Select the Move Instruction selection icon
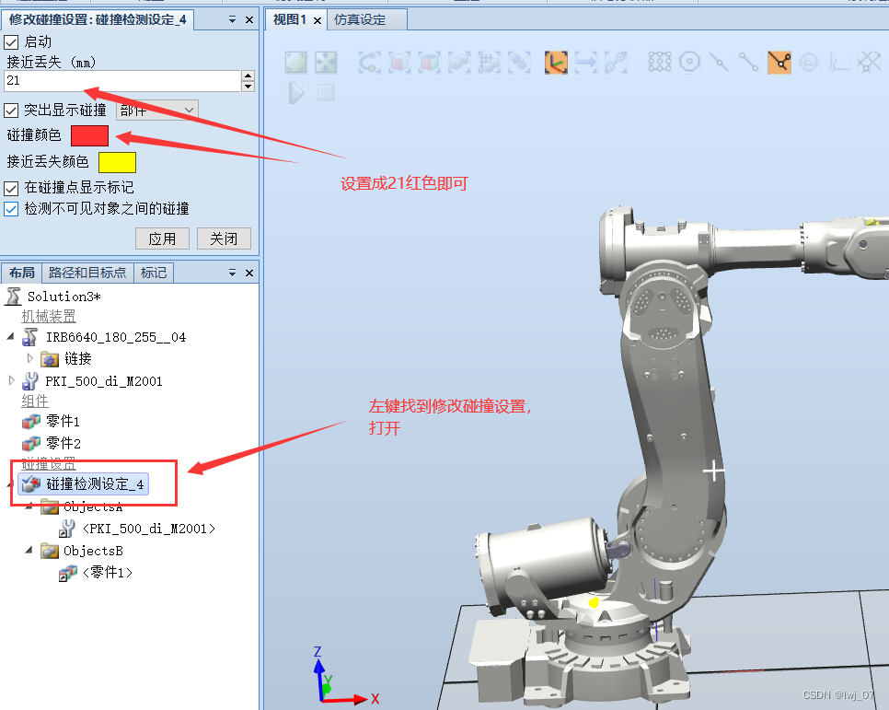The height and width of the screenshot is (710, 889). click(x=585, y=63)
